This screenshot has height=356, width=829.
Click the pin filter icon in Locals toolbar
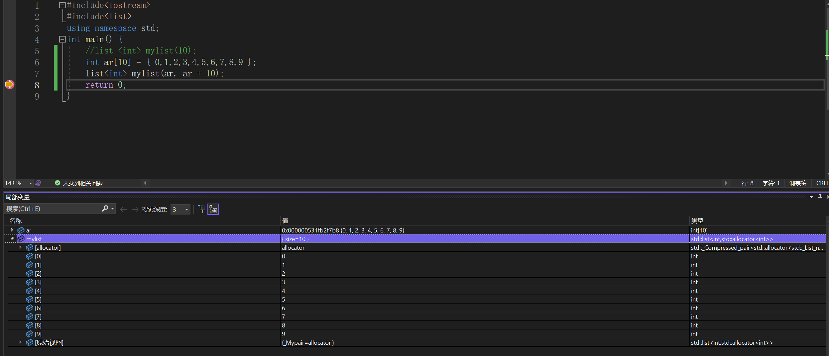click(x=201, y=209)
